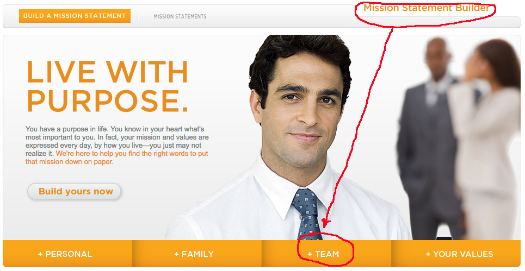Screen dimensions: 525x271
Task: Click the BUILD A MISSION STATEMENT button
Action: point(75,16)
